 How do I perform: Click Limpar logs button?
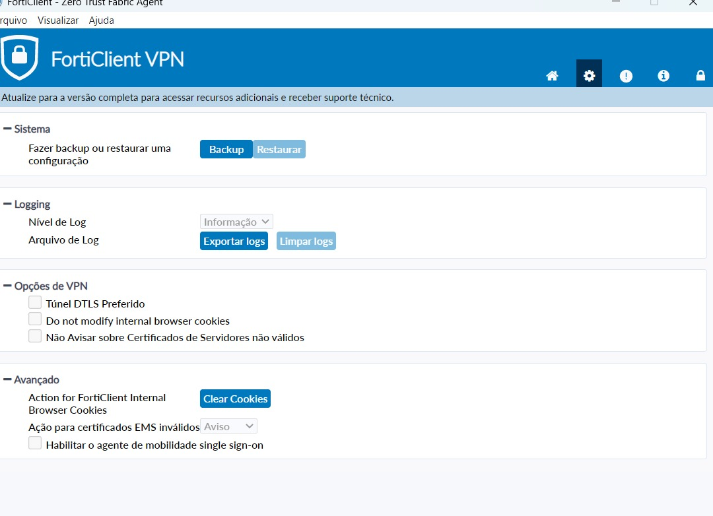tap(306, 241)
